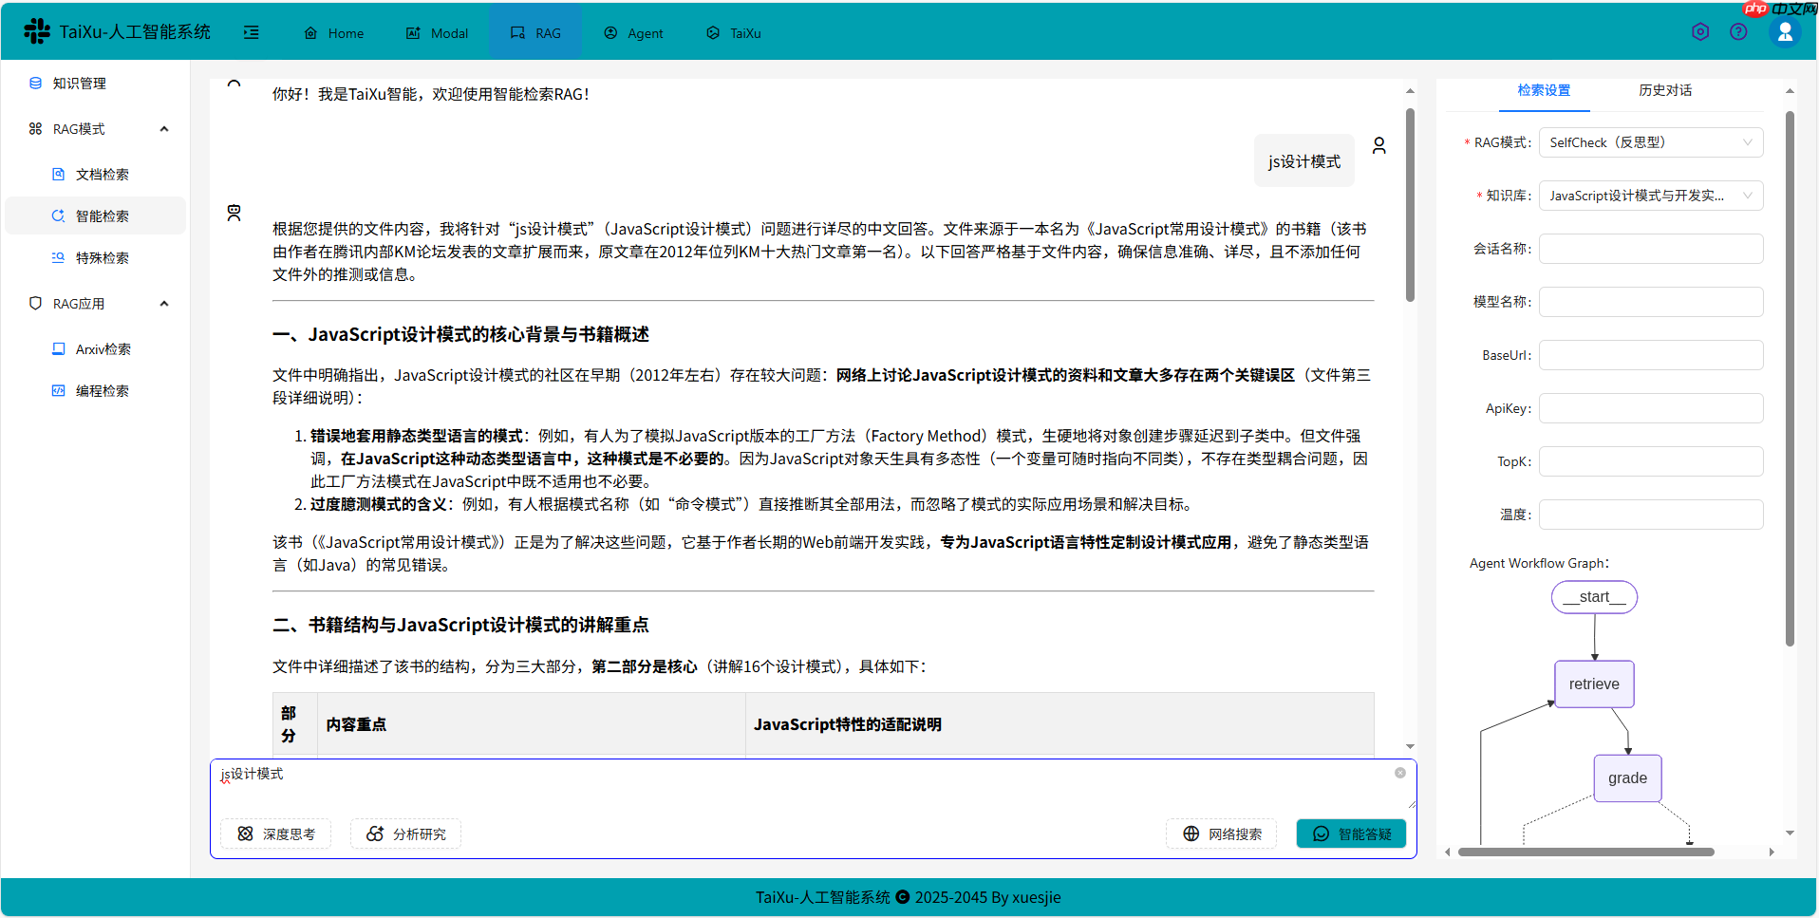Select 文档检索 document search icon

(57, 174)
